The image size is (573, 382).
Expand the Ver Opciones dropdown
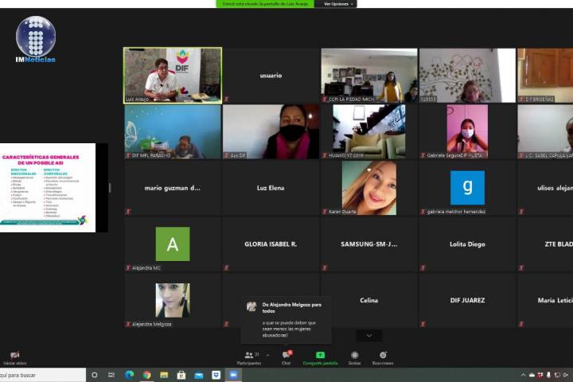click(x=337, y=4)
